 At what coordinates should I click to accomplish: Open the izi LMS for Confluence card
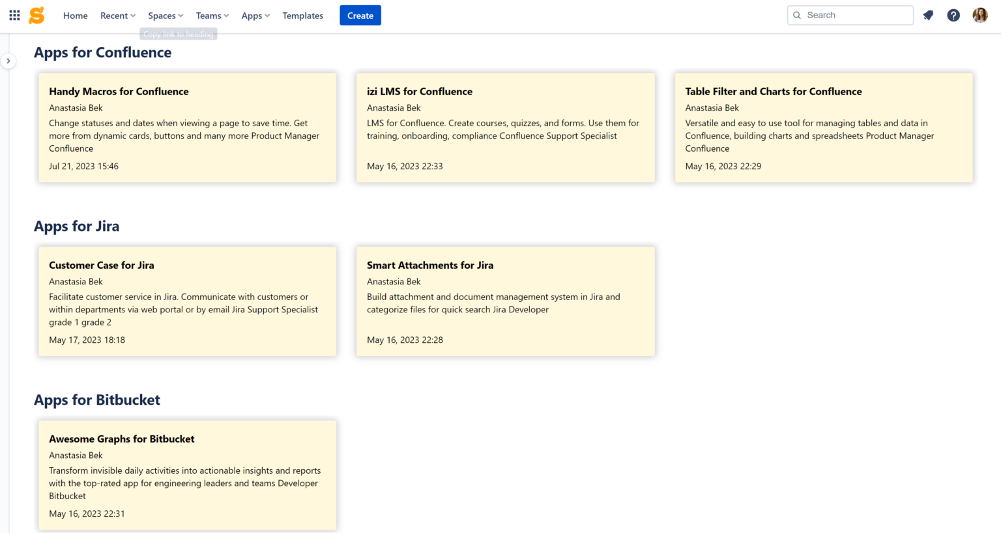click(505, 128)
